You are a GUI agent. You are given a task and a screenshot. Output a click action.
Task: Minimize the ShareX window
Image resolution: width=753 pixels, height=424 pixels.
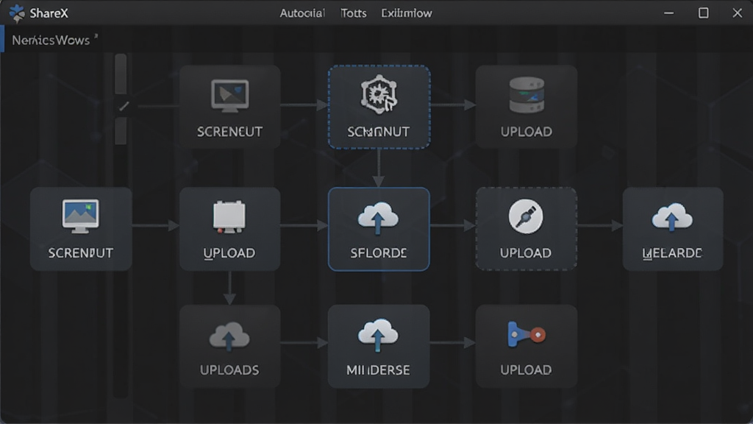(x=668, y=13)
